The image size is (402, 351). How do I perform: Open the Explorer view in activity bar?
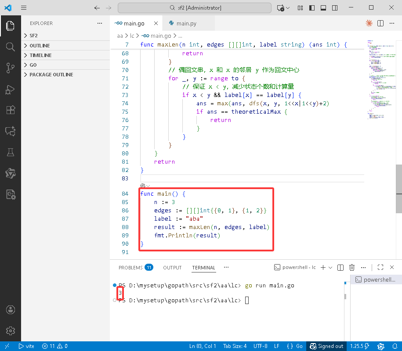click(x=10, y=26)
